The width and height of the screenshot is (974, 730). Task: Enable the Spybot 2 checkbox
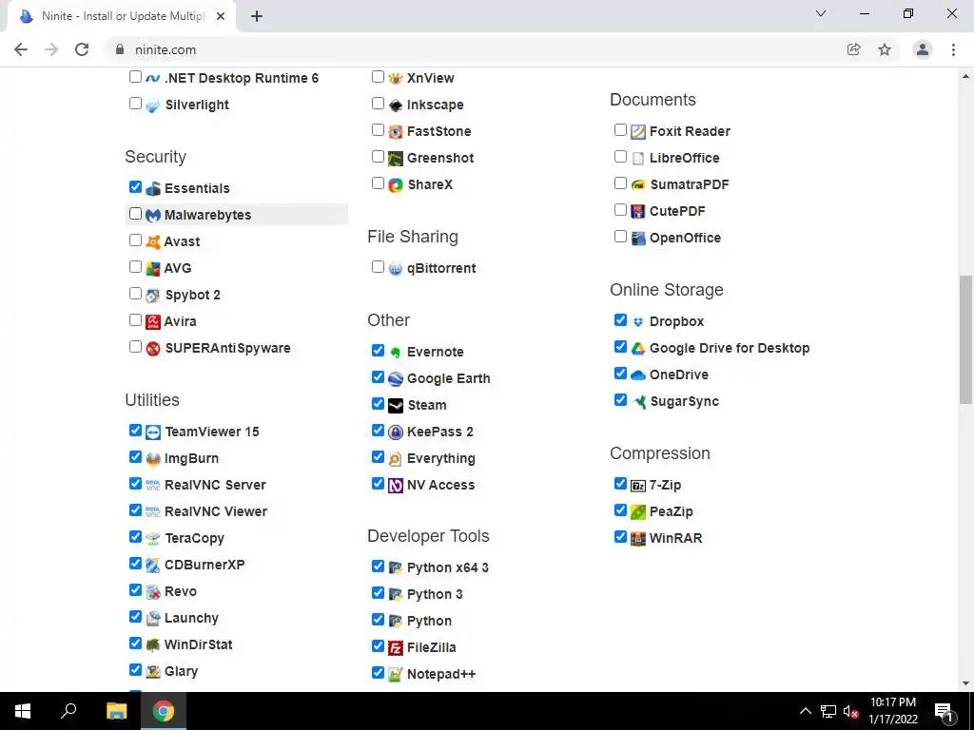tap(135, 293)
